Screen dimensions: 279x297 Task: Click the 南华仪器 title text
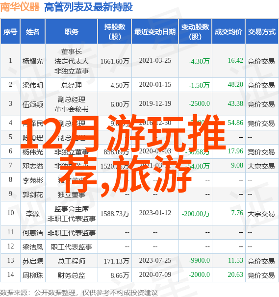click(x=20, y=7)
